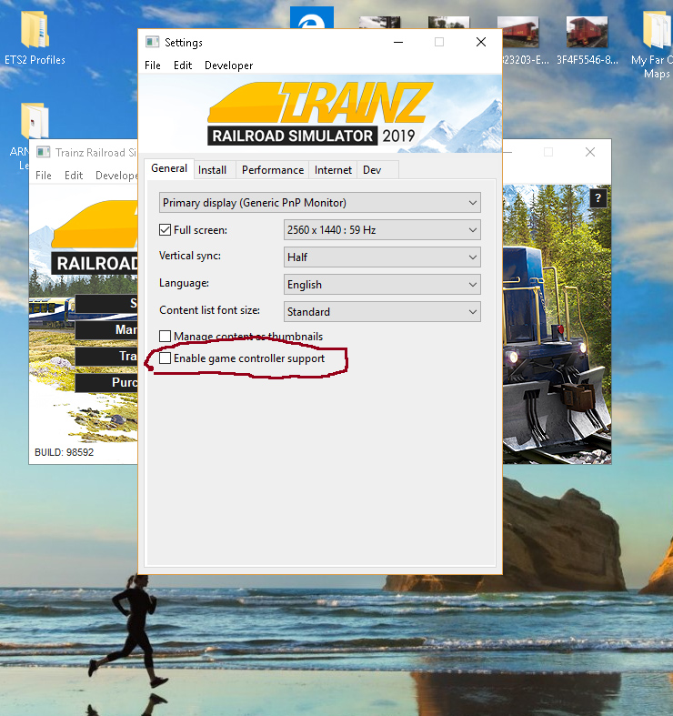Click the Trainz launcher window title icon
Image resolution: width=673 pixels, height=716 pixels.
43,152
